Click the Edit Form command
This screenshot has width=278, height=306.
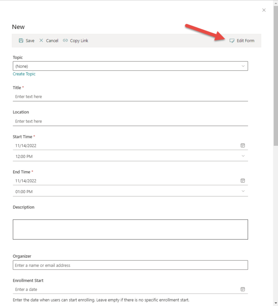(x=245, y=41)
